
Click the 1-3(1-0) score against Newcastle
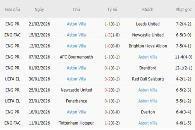click(112, 35)
